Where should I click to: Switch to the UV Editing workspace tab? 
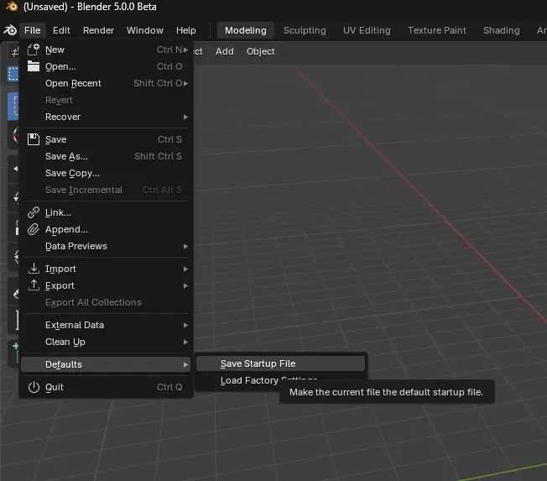367,30
